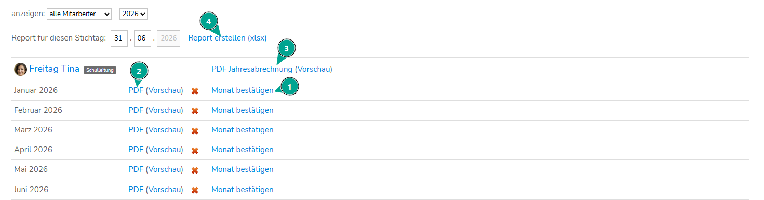
Task: Open PDF Jahresabrechnung (Vorschau)
Action: [x=272, y=69]
